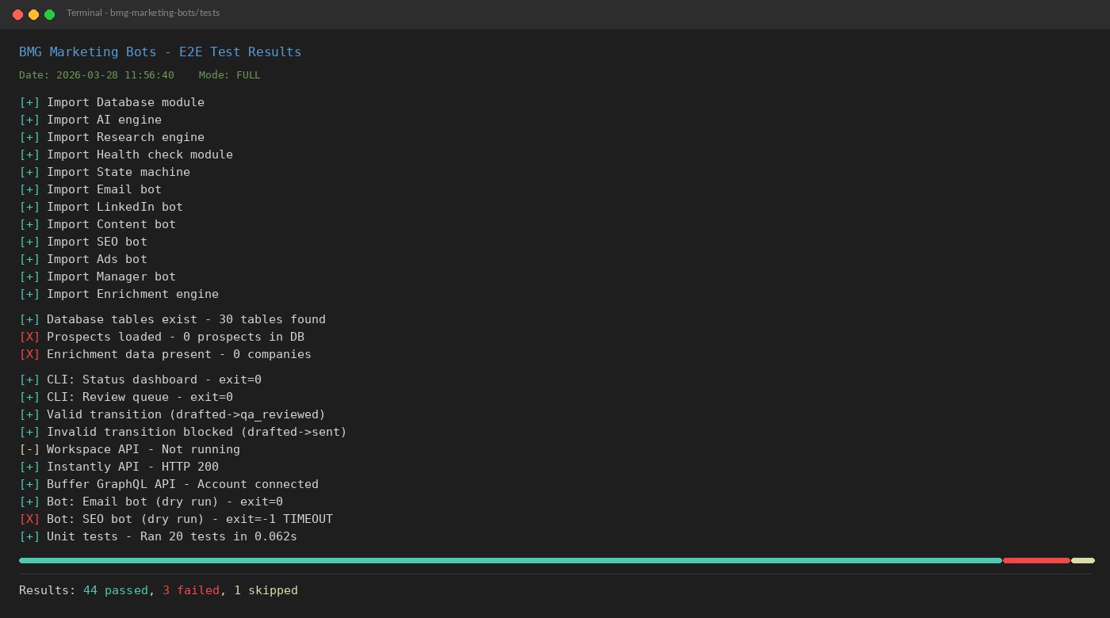The image size is (1110, 618).
Task: Click 'Valid transition (drafted->qa_reviewed)' line
Action: coord(172,414)
